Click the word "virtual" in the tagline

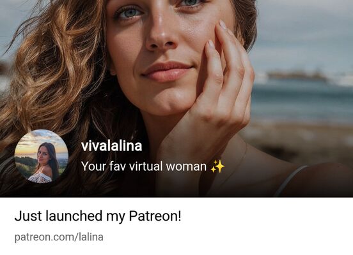click(x=146, y=166)
